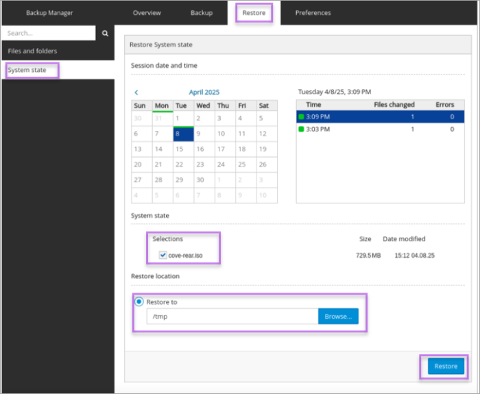Click the Browse... button
Image resolution: width=480 pixels, height=394 pixels.
337,317
